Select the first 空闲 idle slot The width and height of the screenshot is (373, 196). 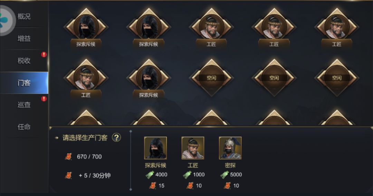click(211, 78)
